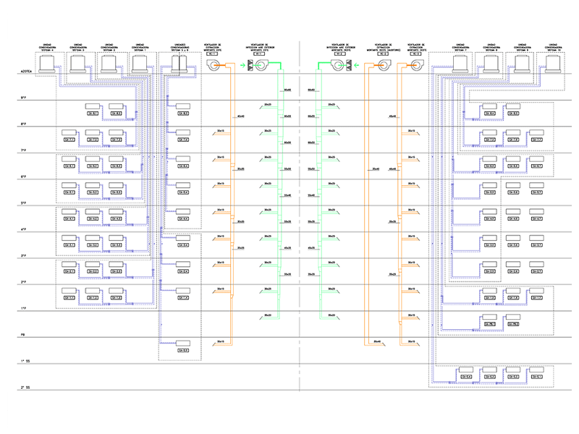
Task: Click the 1° SS basement level label
Action: (x=25, y=361)
